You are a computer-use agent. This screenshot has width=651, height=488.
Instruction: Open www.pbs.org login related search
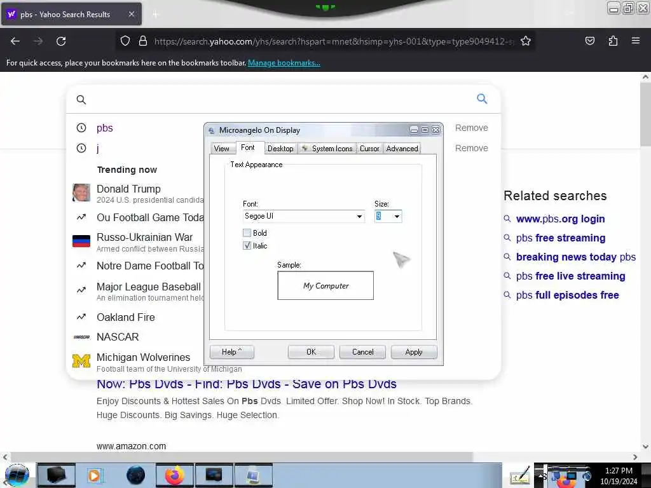tap(560, 219)
